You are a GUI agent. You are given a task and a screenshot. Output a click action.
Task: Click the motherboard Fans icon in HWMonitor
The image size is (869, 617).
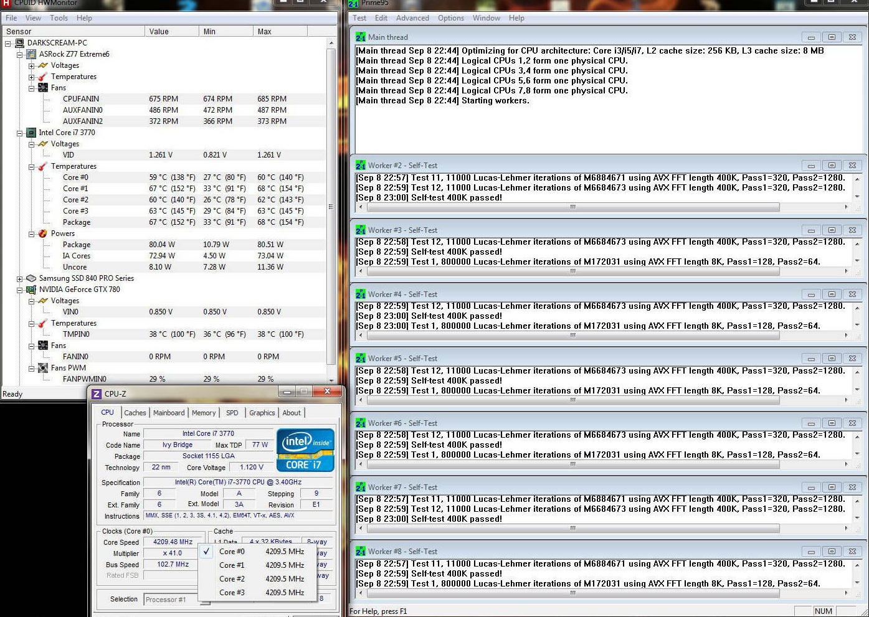pyautogui.click(x=43, y=88)
